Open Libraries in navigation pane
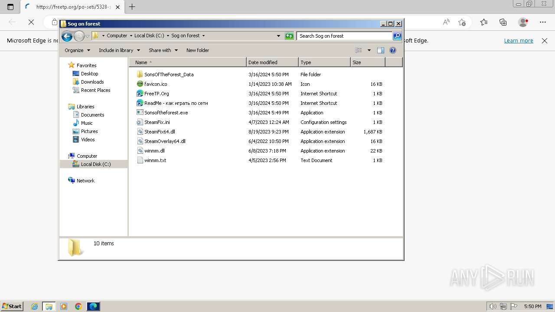Image resolution: width=555 pixels, height=312 pixels. click(x=85, y=107)
